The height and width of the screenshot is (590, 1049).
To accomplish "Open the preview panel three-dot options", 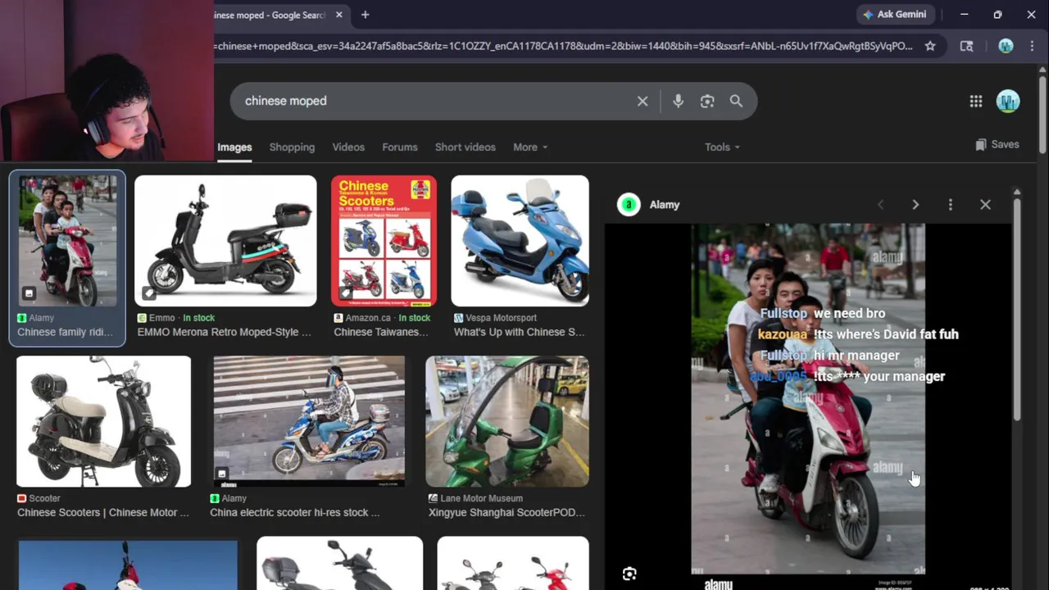I will [951, 205].
